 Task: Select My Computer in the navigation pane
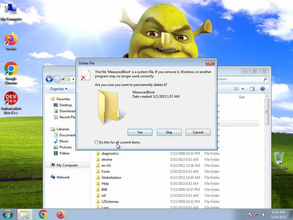67,165
